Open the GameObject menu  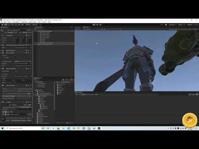16,22
